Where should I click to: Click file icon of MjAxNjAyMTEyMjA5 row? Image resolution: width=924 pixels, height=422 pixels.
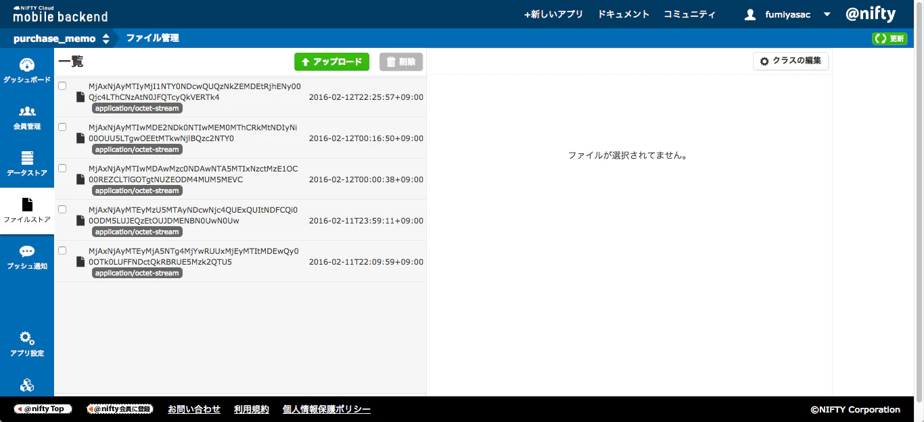pyautogui.click(x=80, y=262)
